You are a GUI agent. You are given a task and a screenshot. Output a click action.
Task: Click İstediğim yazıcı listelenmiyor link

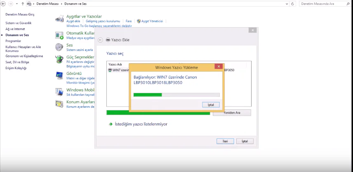click(141, 124)
